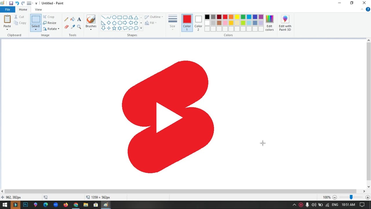Zoom in with the plus button

click(x=368, y=197)
